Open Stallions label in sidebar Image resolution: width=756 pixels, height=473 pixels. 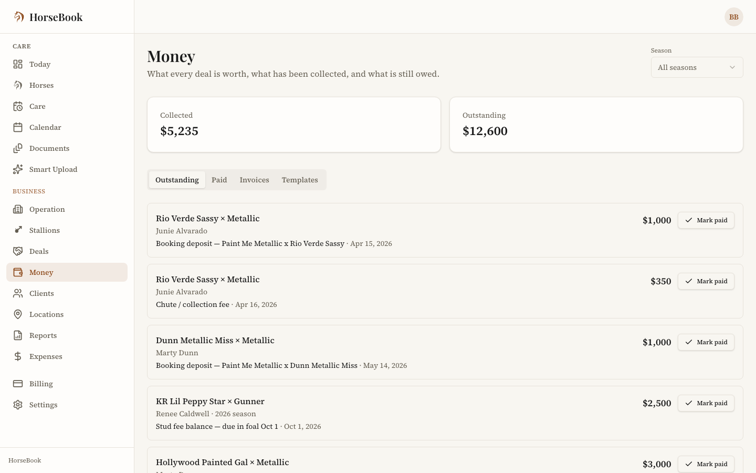(x=45, y=230)
